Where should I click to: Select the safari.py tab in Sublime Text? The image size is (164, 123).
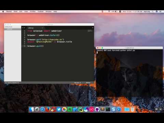tap(35, 28)
